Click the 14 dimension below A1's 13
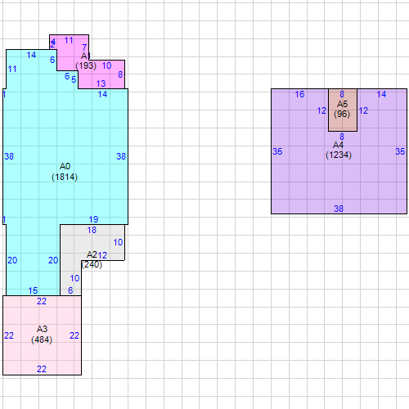Image resolution: width=409 pixels, height=409 pixels. click(x=102, y=94)
